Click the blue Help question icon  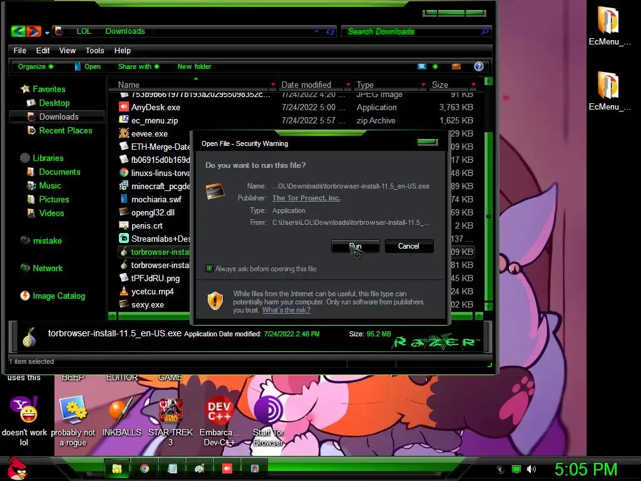point(479,66)
